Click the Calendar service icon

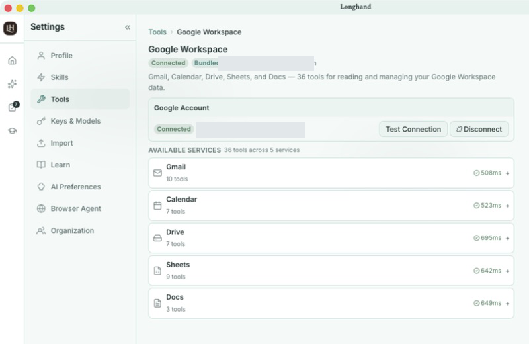[x=157, y=205]
